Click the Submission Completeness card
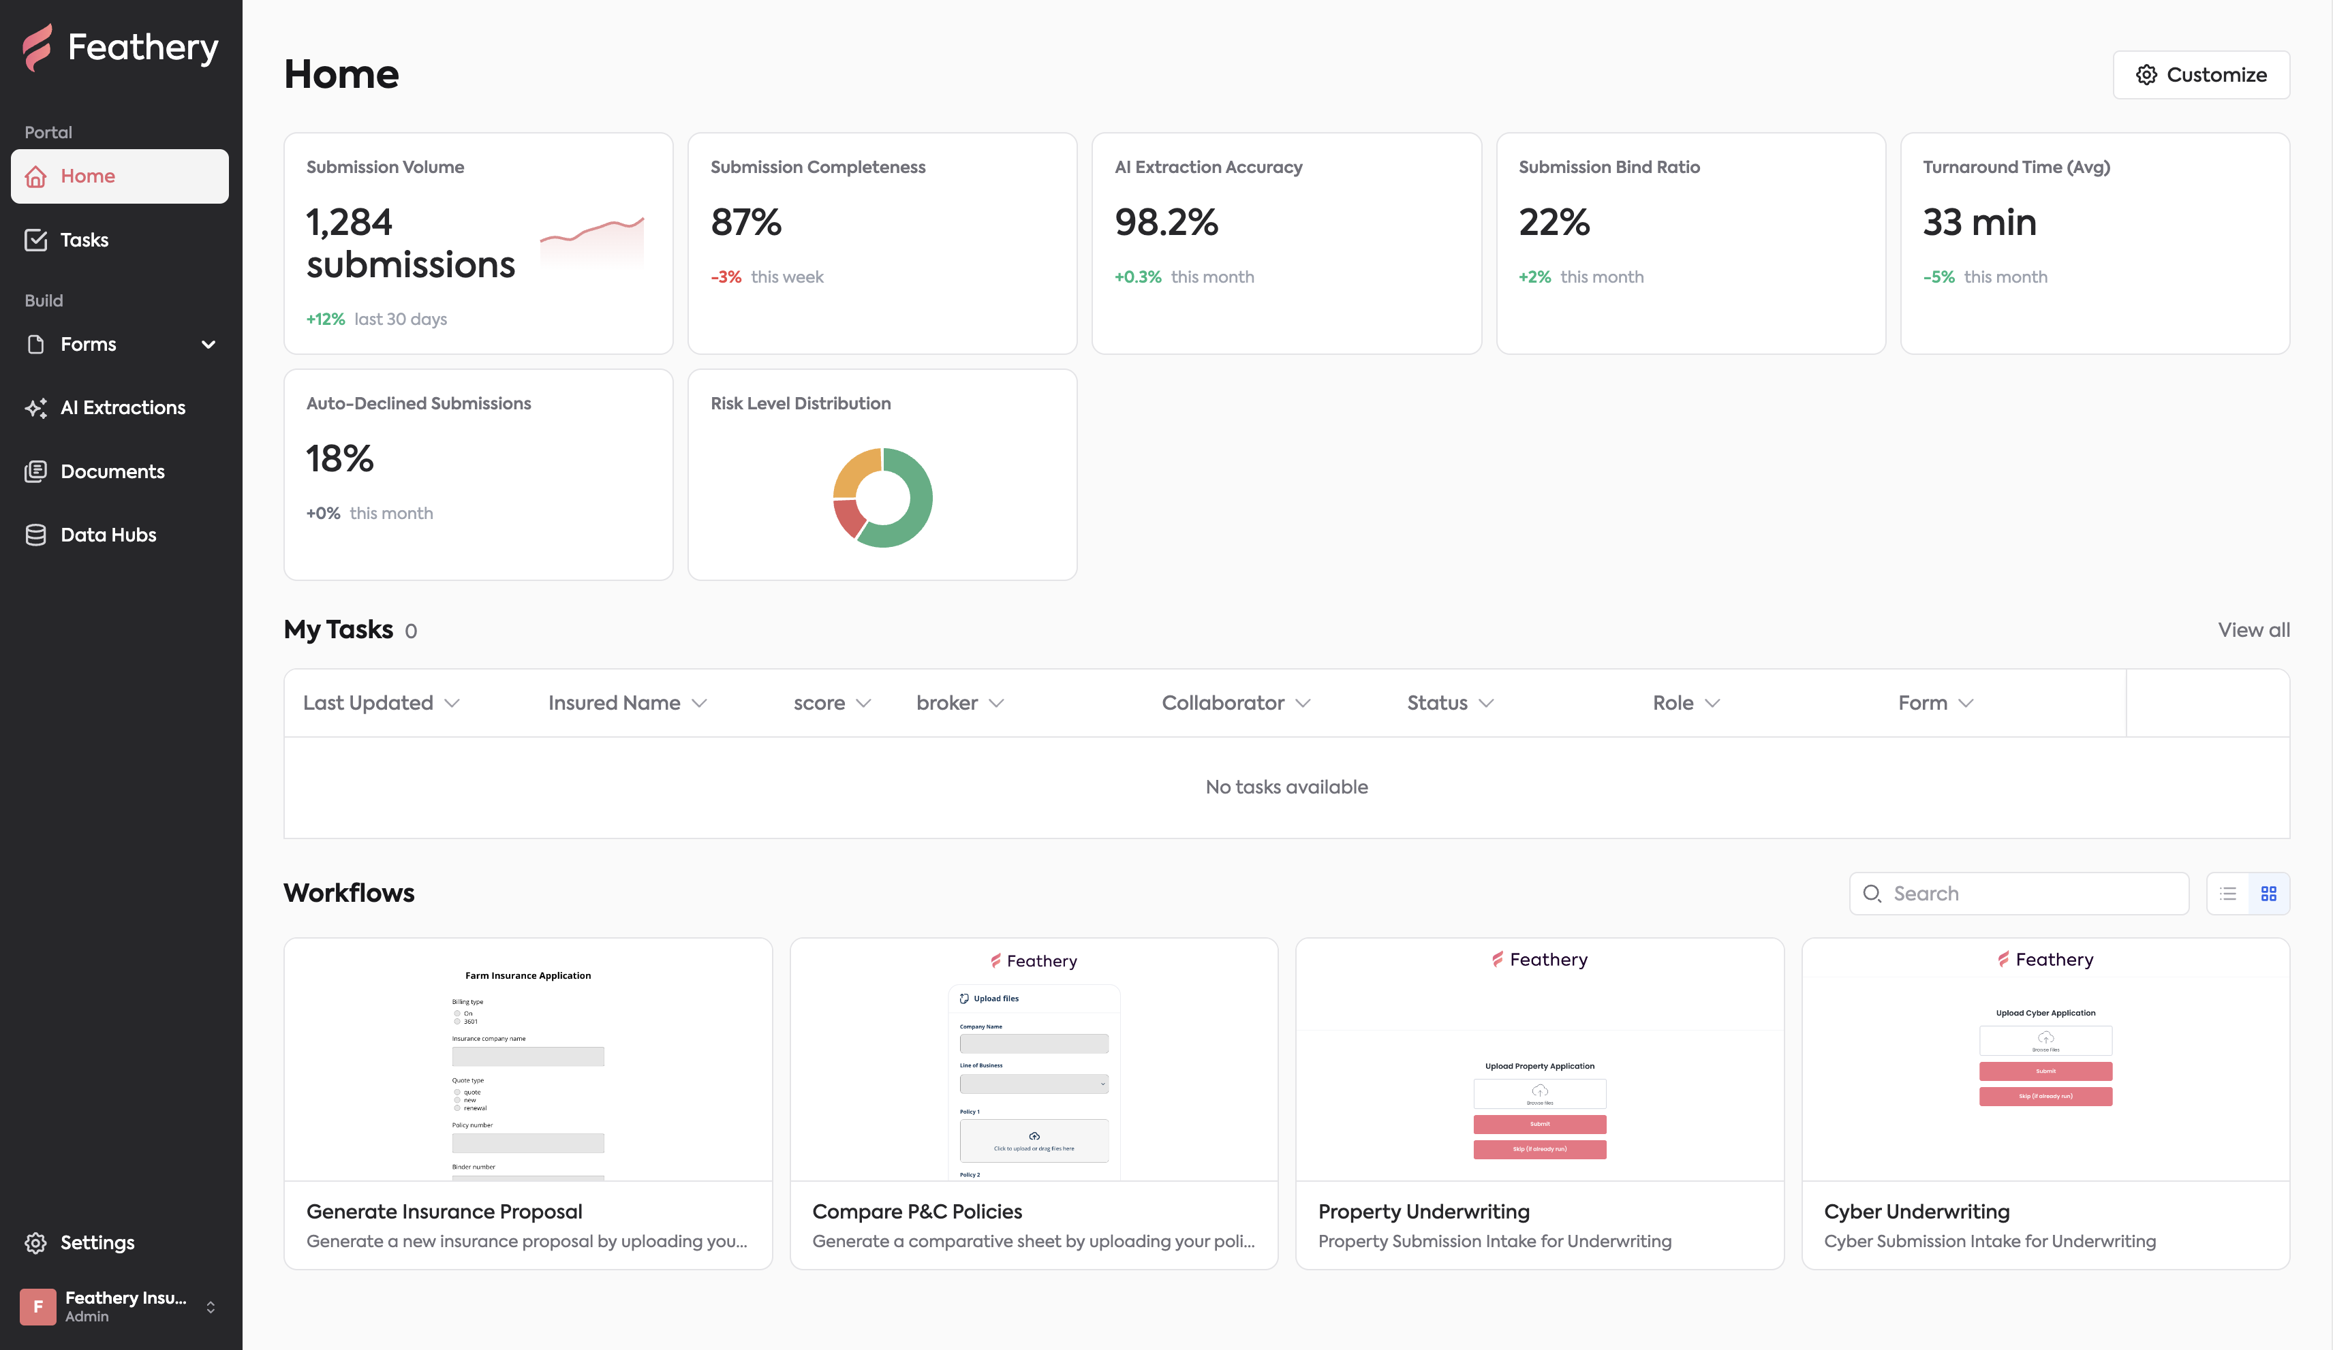This screenshot has width=2333, height=1350. click(882, 243)
